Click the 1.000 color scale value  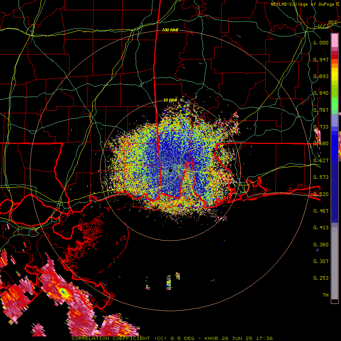(321, 42)
